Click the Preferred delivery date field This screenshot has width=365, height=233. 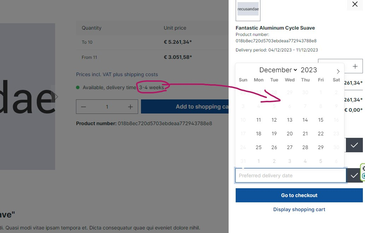point(290,176)
